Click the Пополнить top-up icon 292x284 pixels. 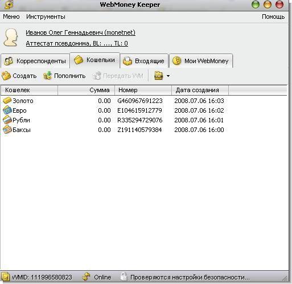coord(47,76)
